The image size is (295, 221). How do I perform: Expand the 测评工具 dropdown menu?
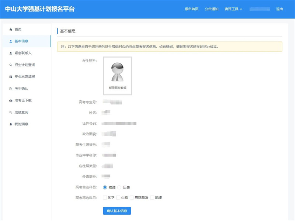[233, 9]
